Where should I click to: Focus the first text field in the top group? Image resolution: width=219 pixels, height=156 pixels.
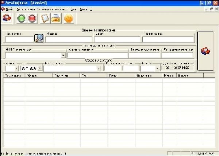coord(19,39)
